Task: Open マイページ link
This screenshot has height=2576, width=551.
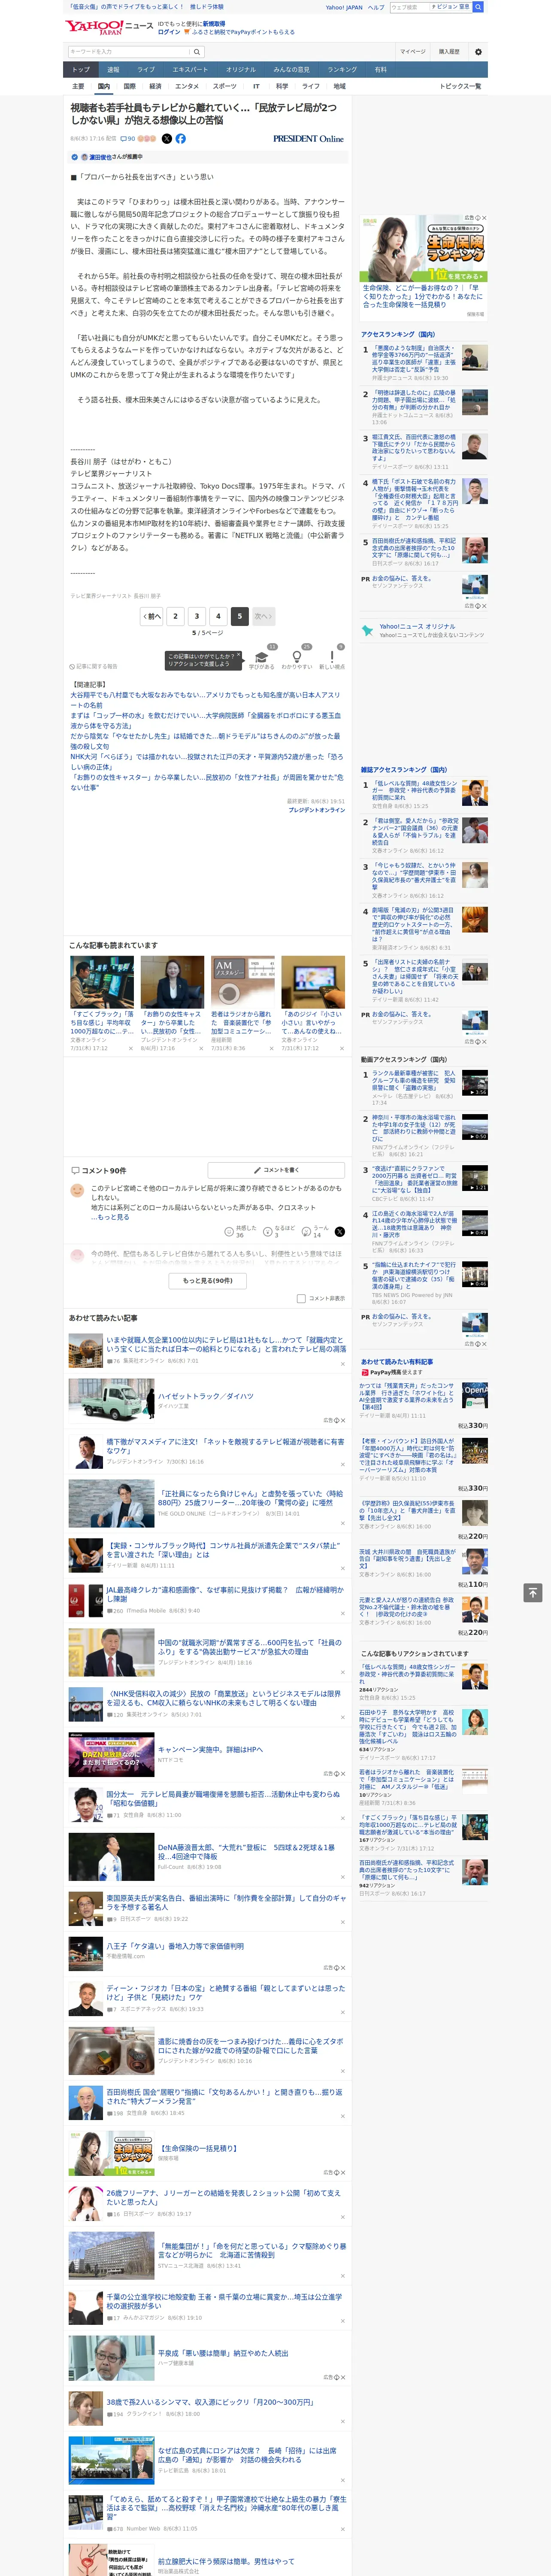Action: (413, 52)
